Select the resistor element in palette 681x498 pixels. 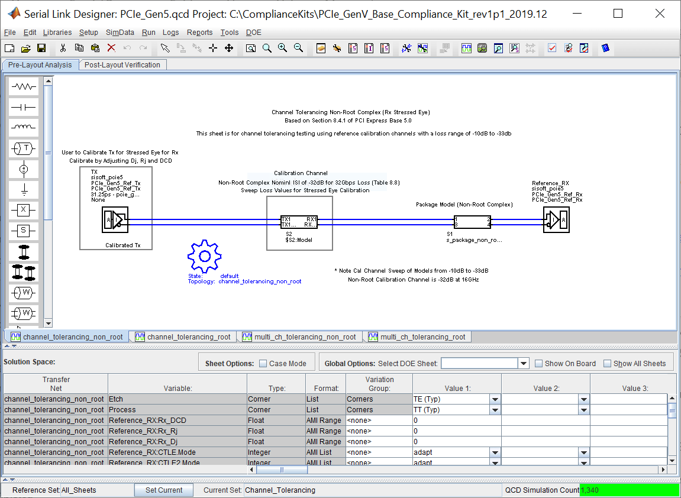[24, 86]
